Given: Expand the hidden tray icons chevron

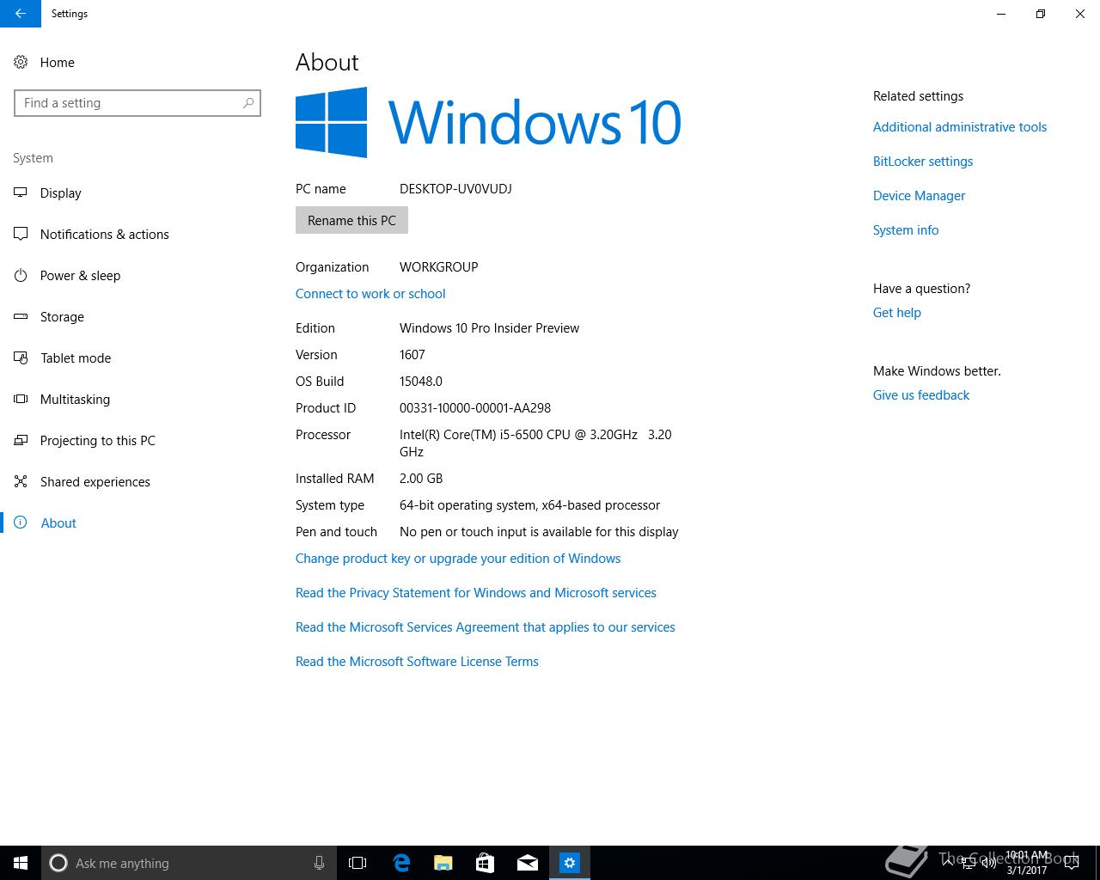Looking at the screenshot, I should pyautogui.click(x=948, y=863).
